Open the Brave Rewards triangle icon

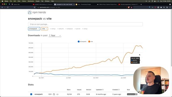[x=132, y=7]
